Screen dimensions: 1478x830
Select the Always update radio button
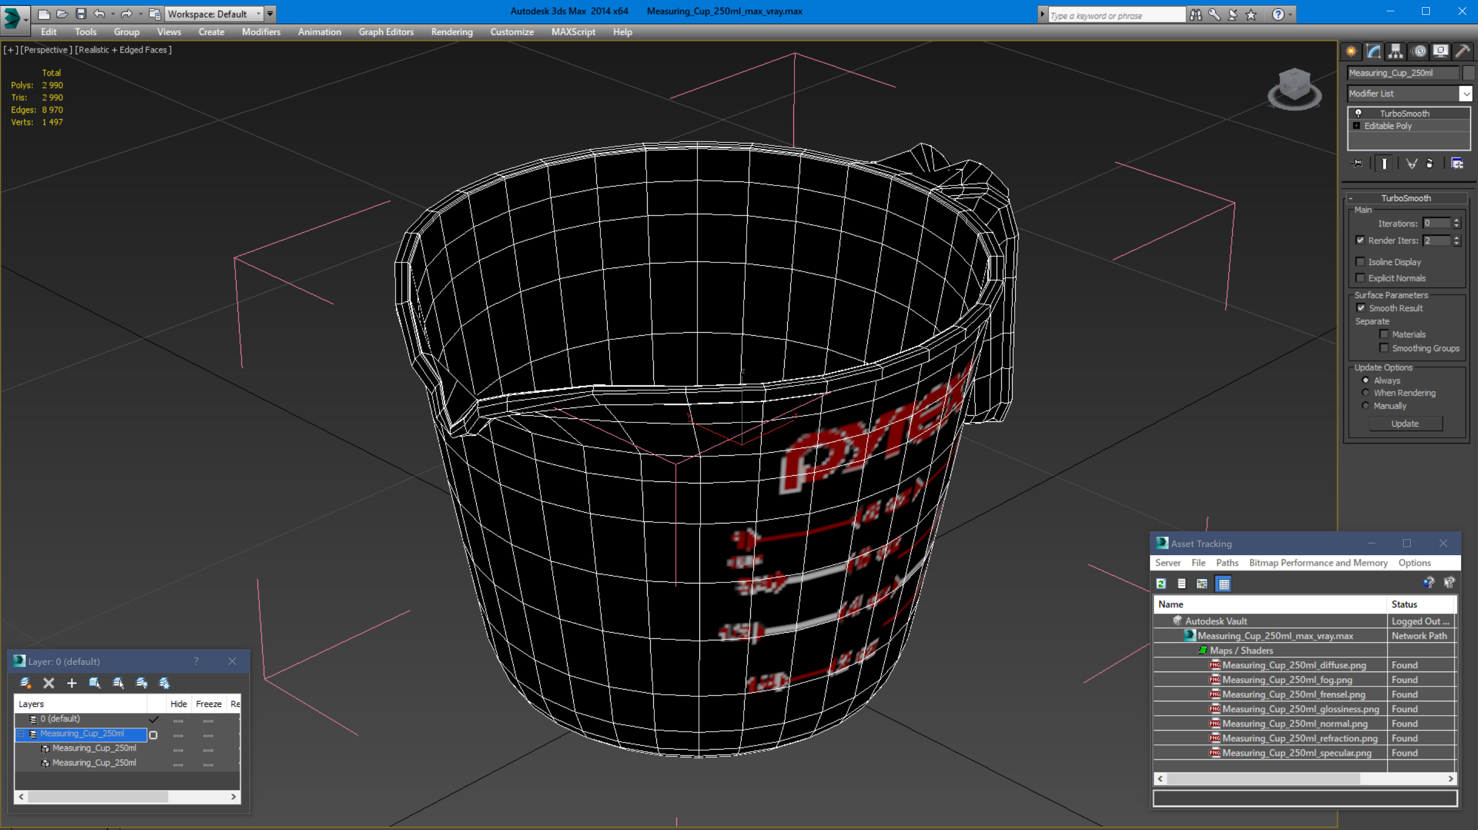(1366, 380)
